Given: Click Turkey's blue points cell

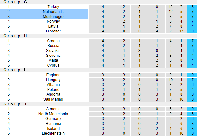Looking at the screenshot, I should (x=192, y=7).
